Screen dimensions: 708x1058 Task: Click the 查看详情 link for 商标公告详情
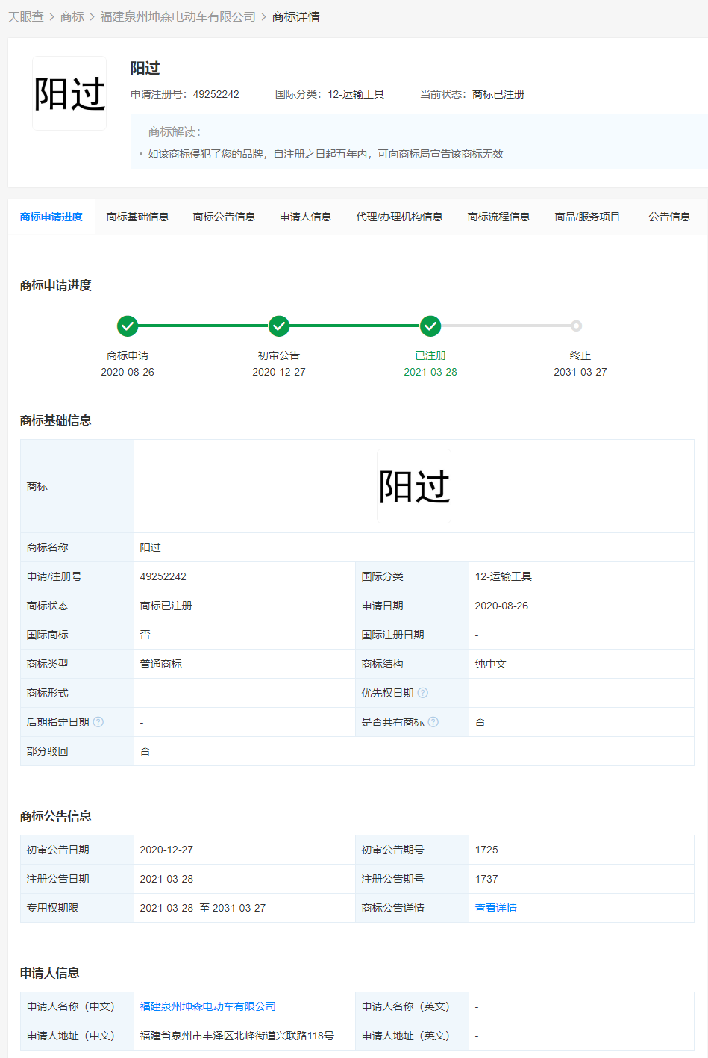[x=496, y=908]
